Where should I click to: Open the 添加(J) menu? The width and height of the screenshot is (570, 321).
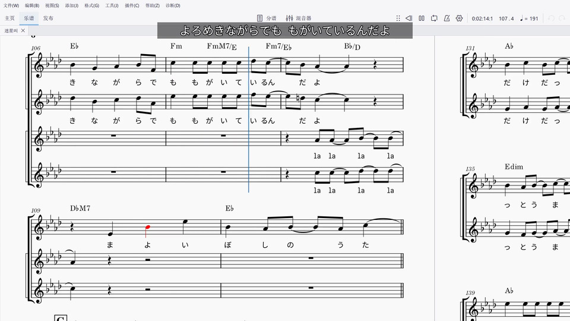coord(72,5)
